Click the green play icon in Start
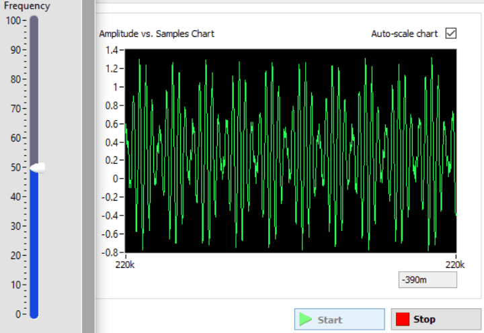 (x=306, y=320)
